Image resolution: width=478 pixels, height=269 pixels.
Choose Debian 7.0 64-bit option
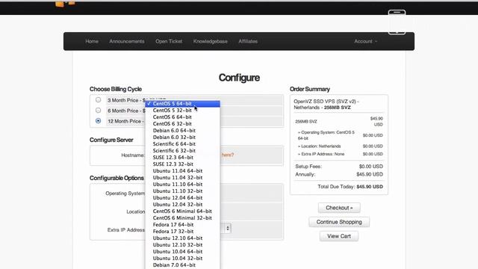pyautogui.click(x=182, y=265)
